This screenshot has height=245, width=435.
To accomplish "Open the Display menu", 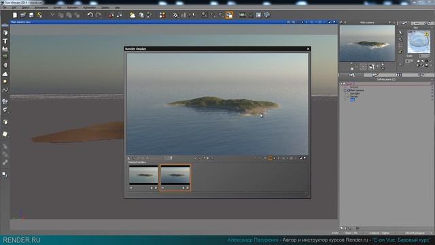I will point(105,7).
